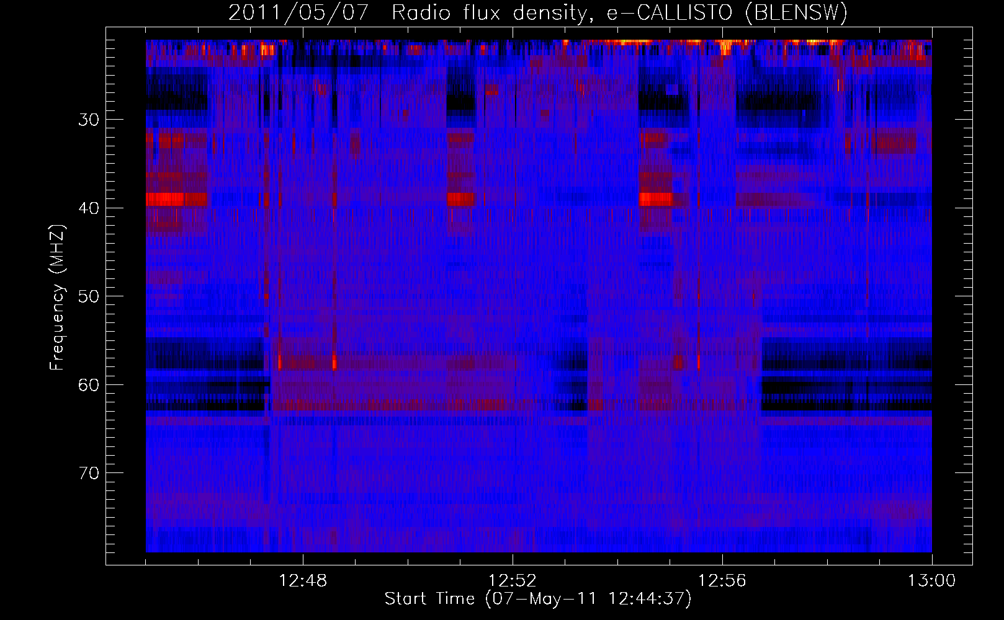Click the 50 frequency tick label
The height and width of the screenshot is (620, 1004).
[x=89, y=296]
